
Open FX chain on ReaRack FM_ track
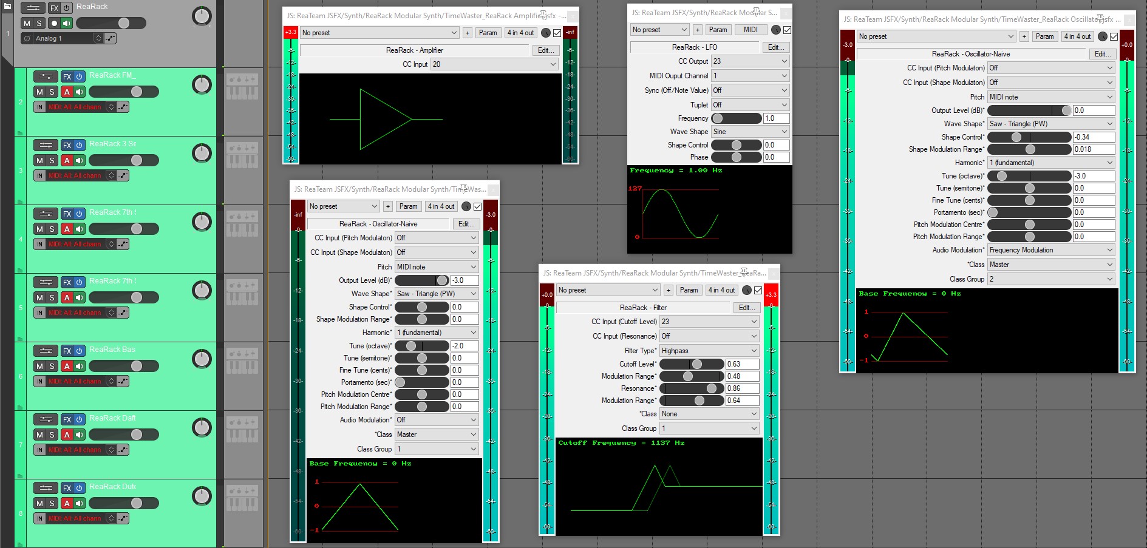pos(67,76)
